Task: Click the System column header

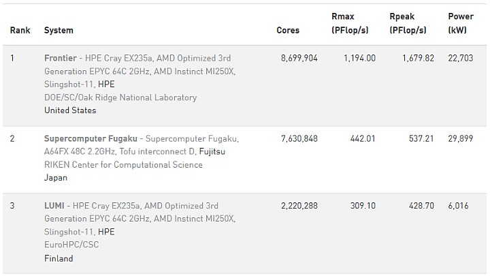Action: coord(59,30)
